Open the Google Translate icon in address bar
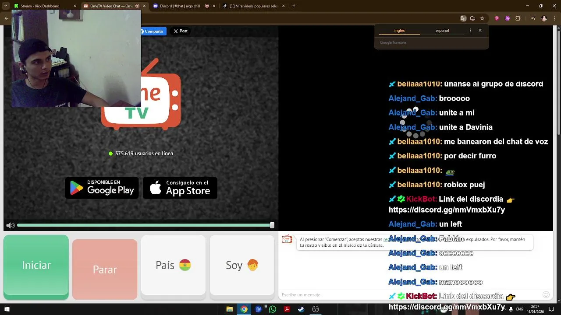The height and width of the screenshot is (315, 561). click(463, 18)
